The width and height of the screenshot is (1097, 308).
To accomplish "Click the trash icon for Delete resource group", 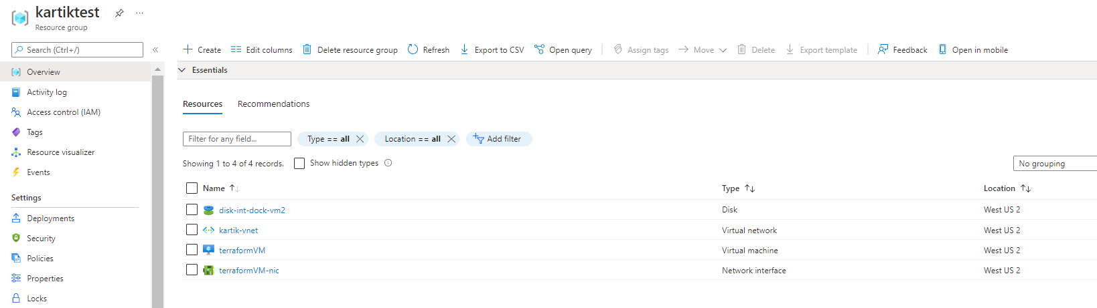I will tap(307, 49).
